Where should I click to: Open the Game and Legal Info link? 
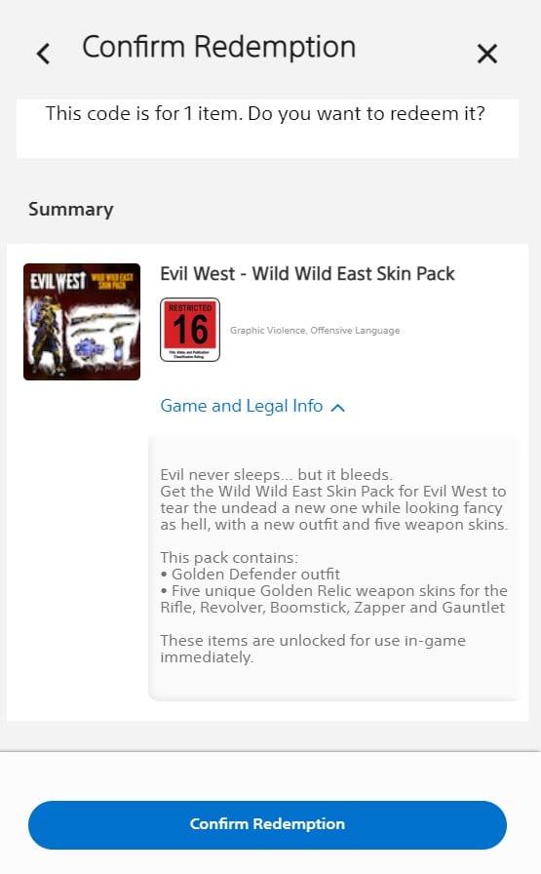click(x=241, y=406)
